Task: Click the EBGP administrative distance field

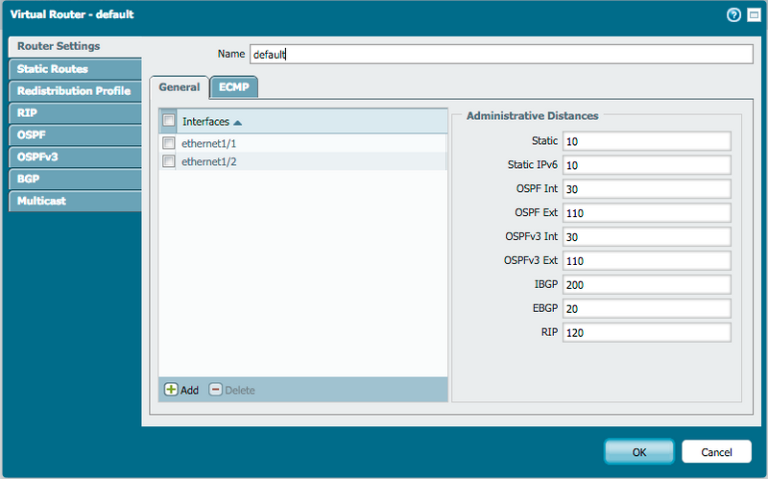Action: (x=647, y=309)
